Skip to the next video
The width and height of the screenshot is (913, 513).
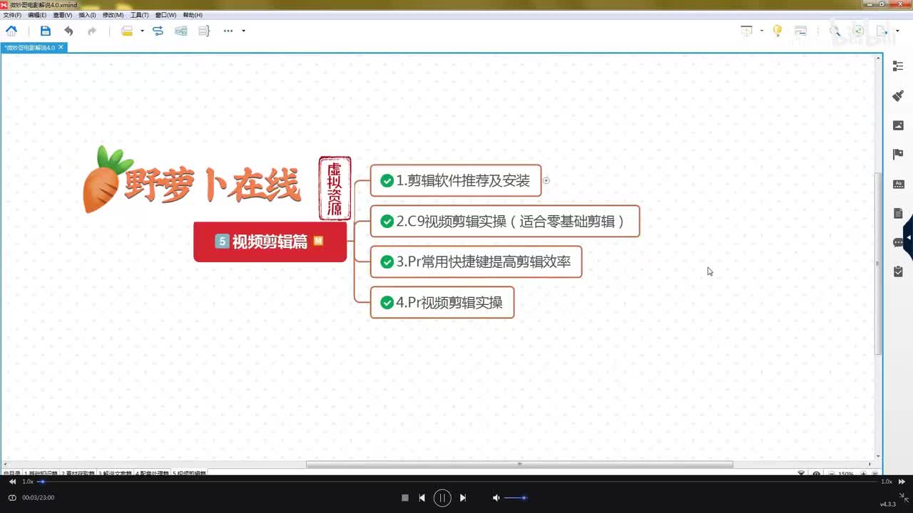[463, 498]
